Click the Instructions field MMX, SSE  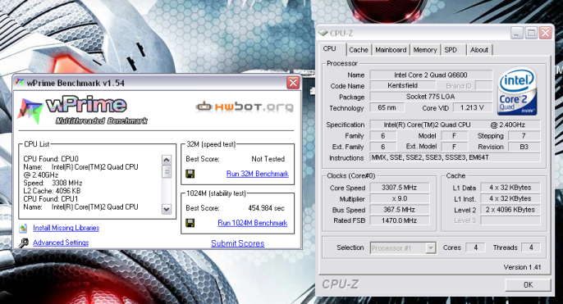pos(455,157)
